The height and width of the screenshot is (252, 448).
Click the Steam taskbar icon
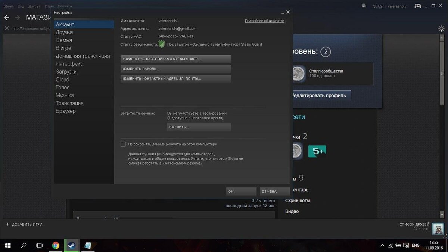(x=71, y=245)
